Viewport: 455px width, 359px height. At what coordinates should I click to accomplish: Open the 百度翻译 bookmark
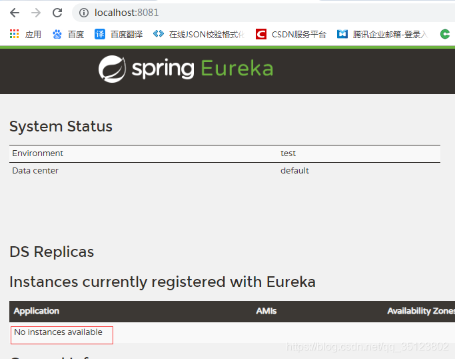[x=119, y=34]
